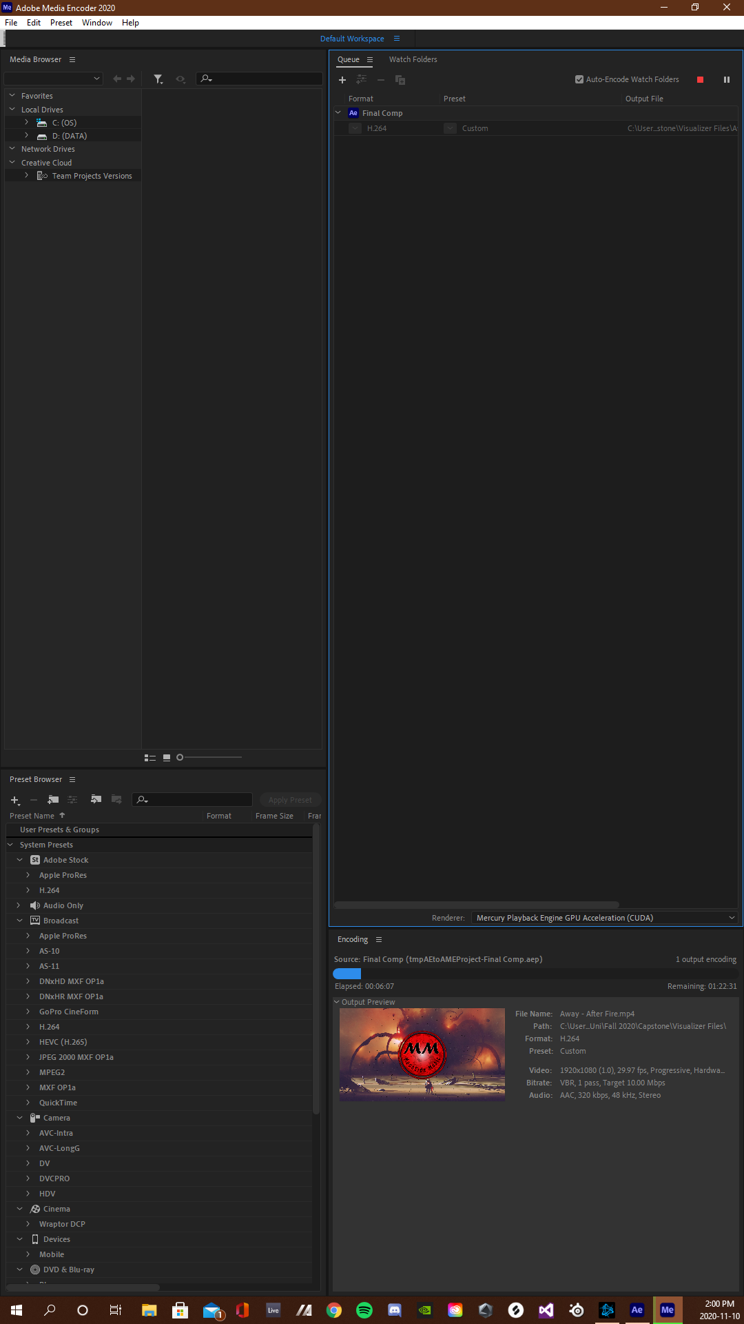This screenshot has height=1324, width=744.
Task: Toggle Auto-Encode Watch Folders checkbox
Action: (579, 80)
